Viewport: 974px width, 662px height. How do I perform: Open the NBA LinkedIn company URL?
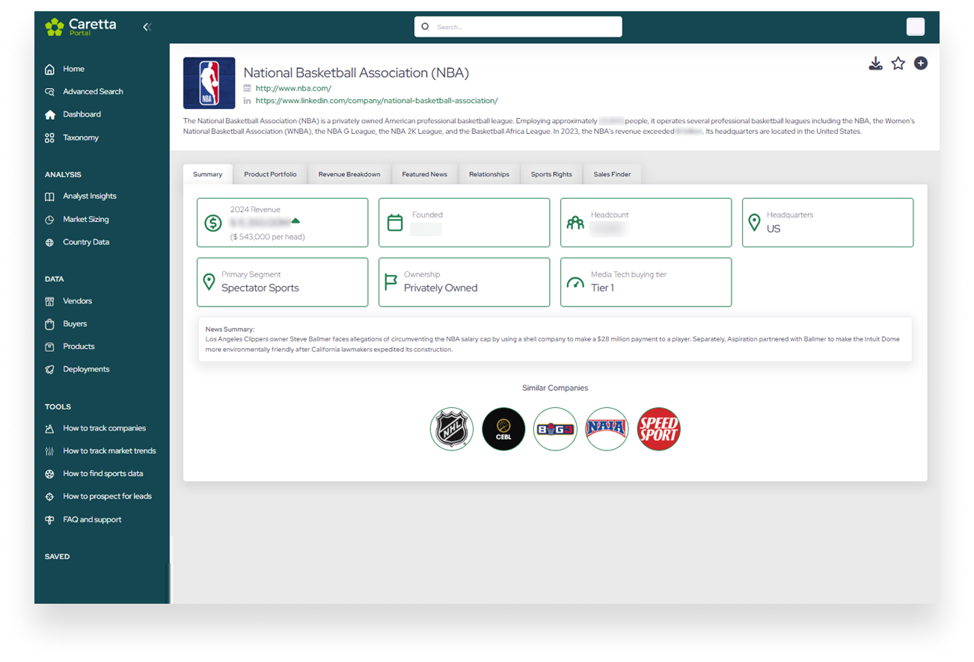pyautogui.click(x=376, y=100)
